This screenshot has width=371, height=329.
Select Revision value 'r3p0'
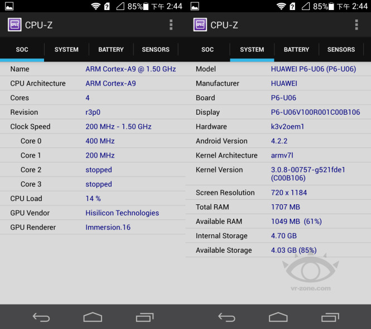coord(93,112)
